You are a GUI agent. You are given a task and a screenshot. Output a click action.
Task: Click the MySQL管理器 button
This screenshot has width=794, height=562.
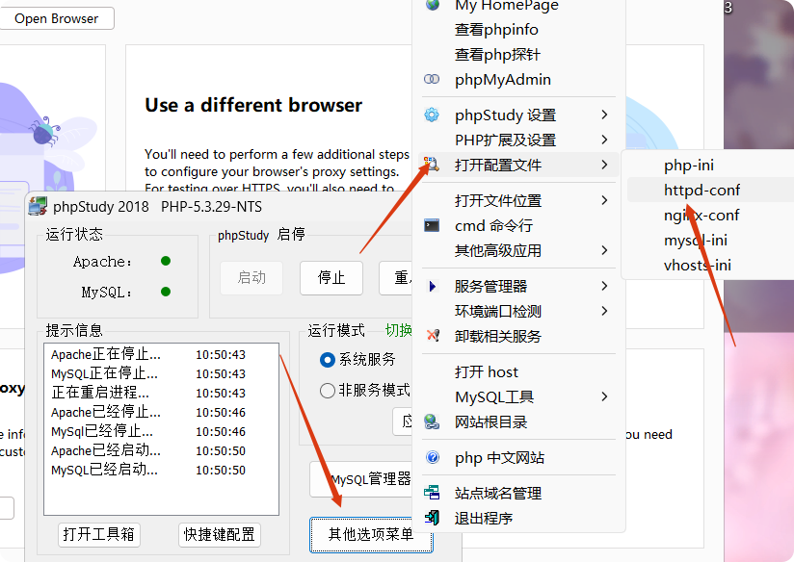tap(360, 478)
